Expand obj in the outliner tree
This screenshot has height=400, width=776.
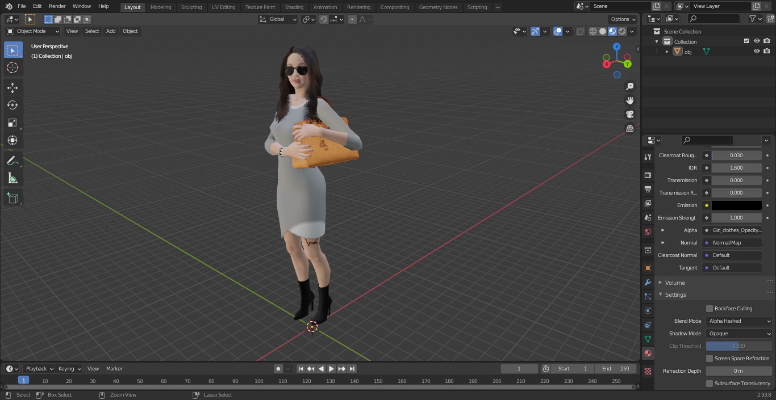pos(667,52)
